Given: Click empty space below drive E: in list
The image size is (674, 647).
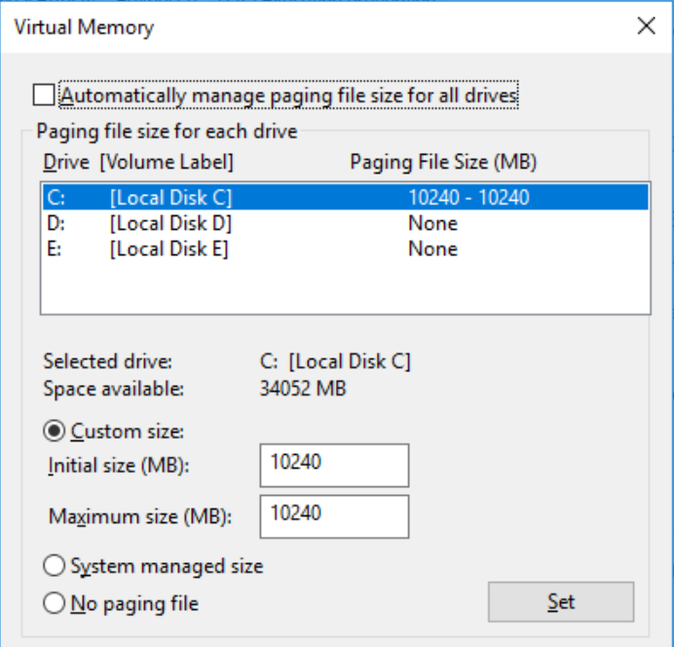Looking at the screenshot, I should pos(345,287).
